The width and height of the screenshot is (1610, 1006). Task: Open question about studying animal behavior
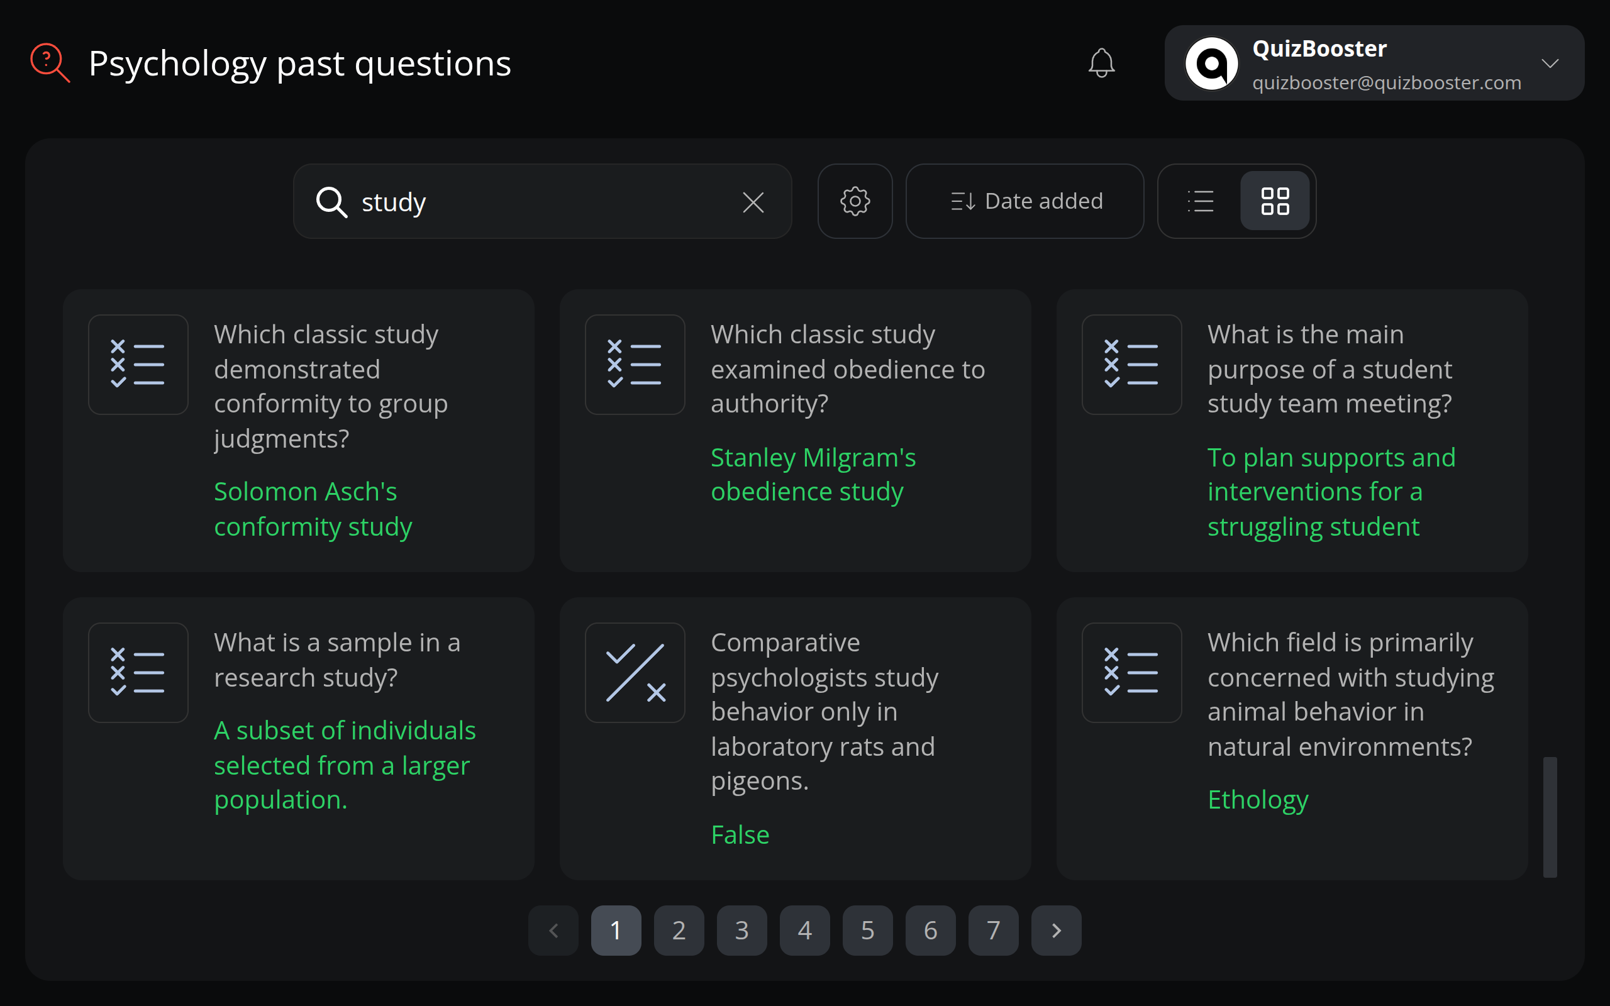pos(1350,695)
